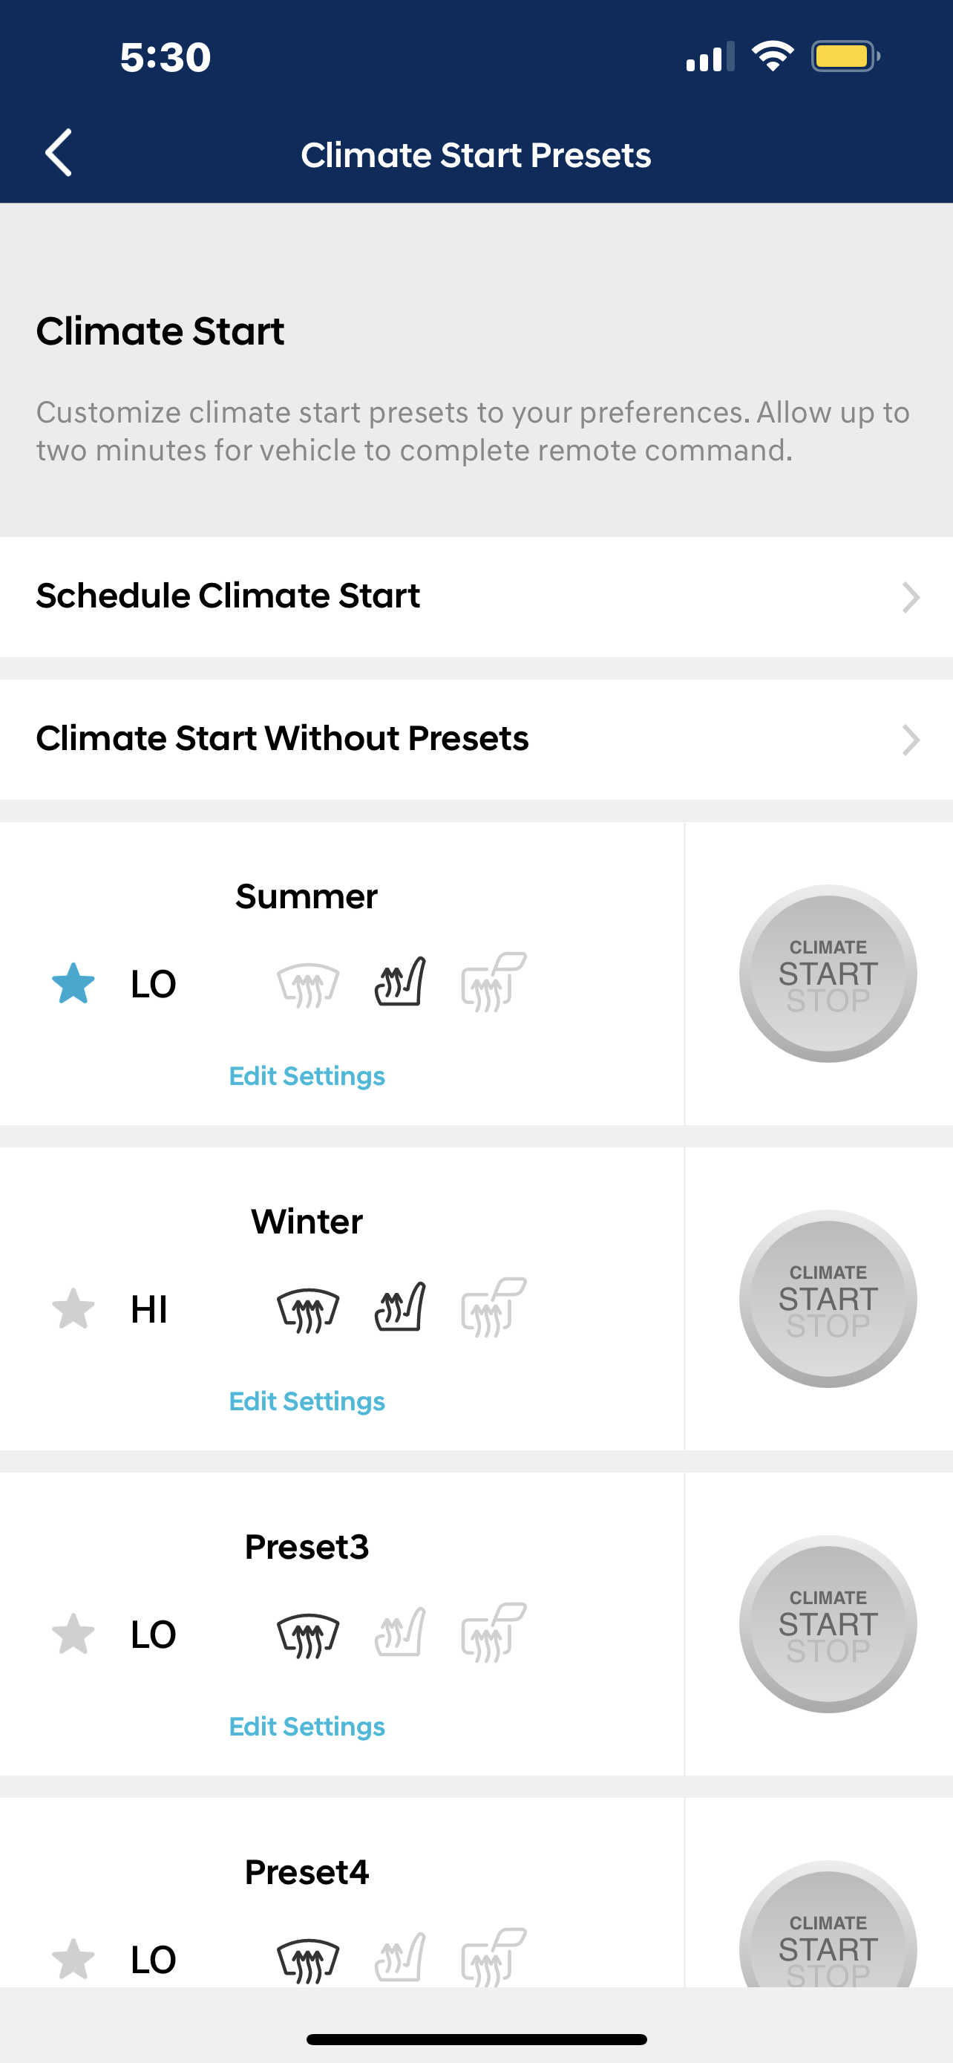The image size is (953, 2063).
Task: Tap Summer preset front defrost icon
Action: pos(308,984)
